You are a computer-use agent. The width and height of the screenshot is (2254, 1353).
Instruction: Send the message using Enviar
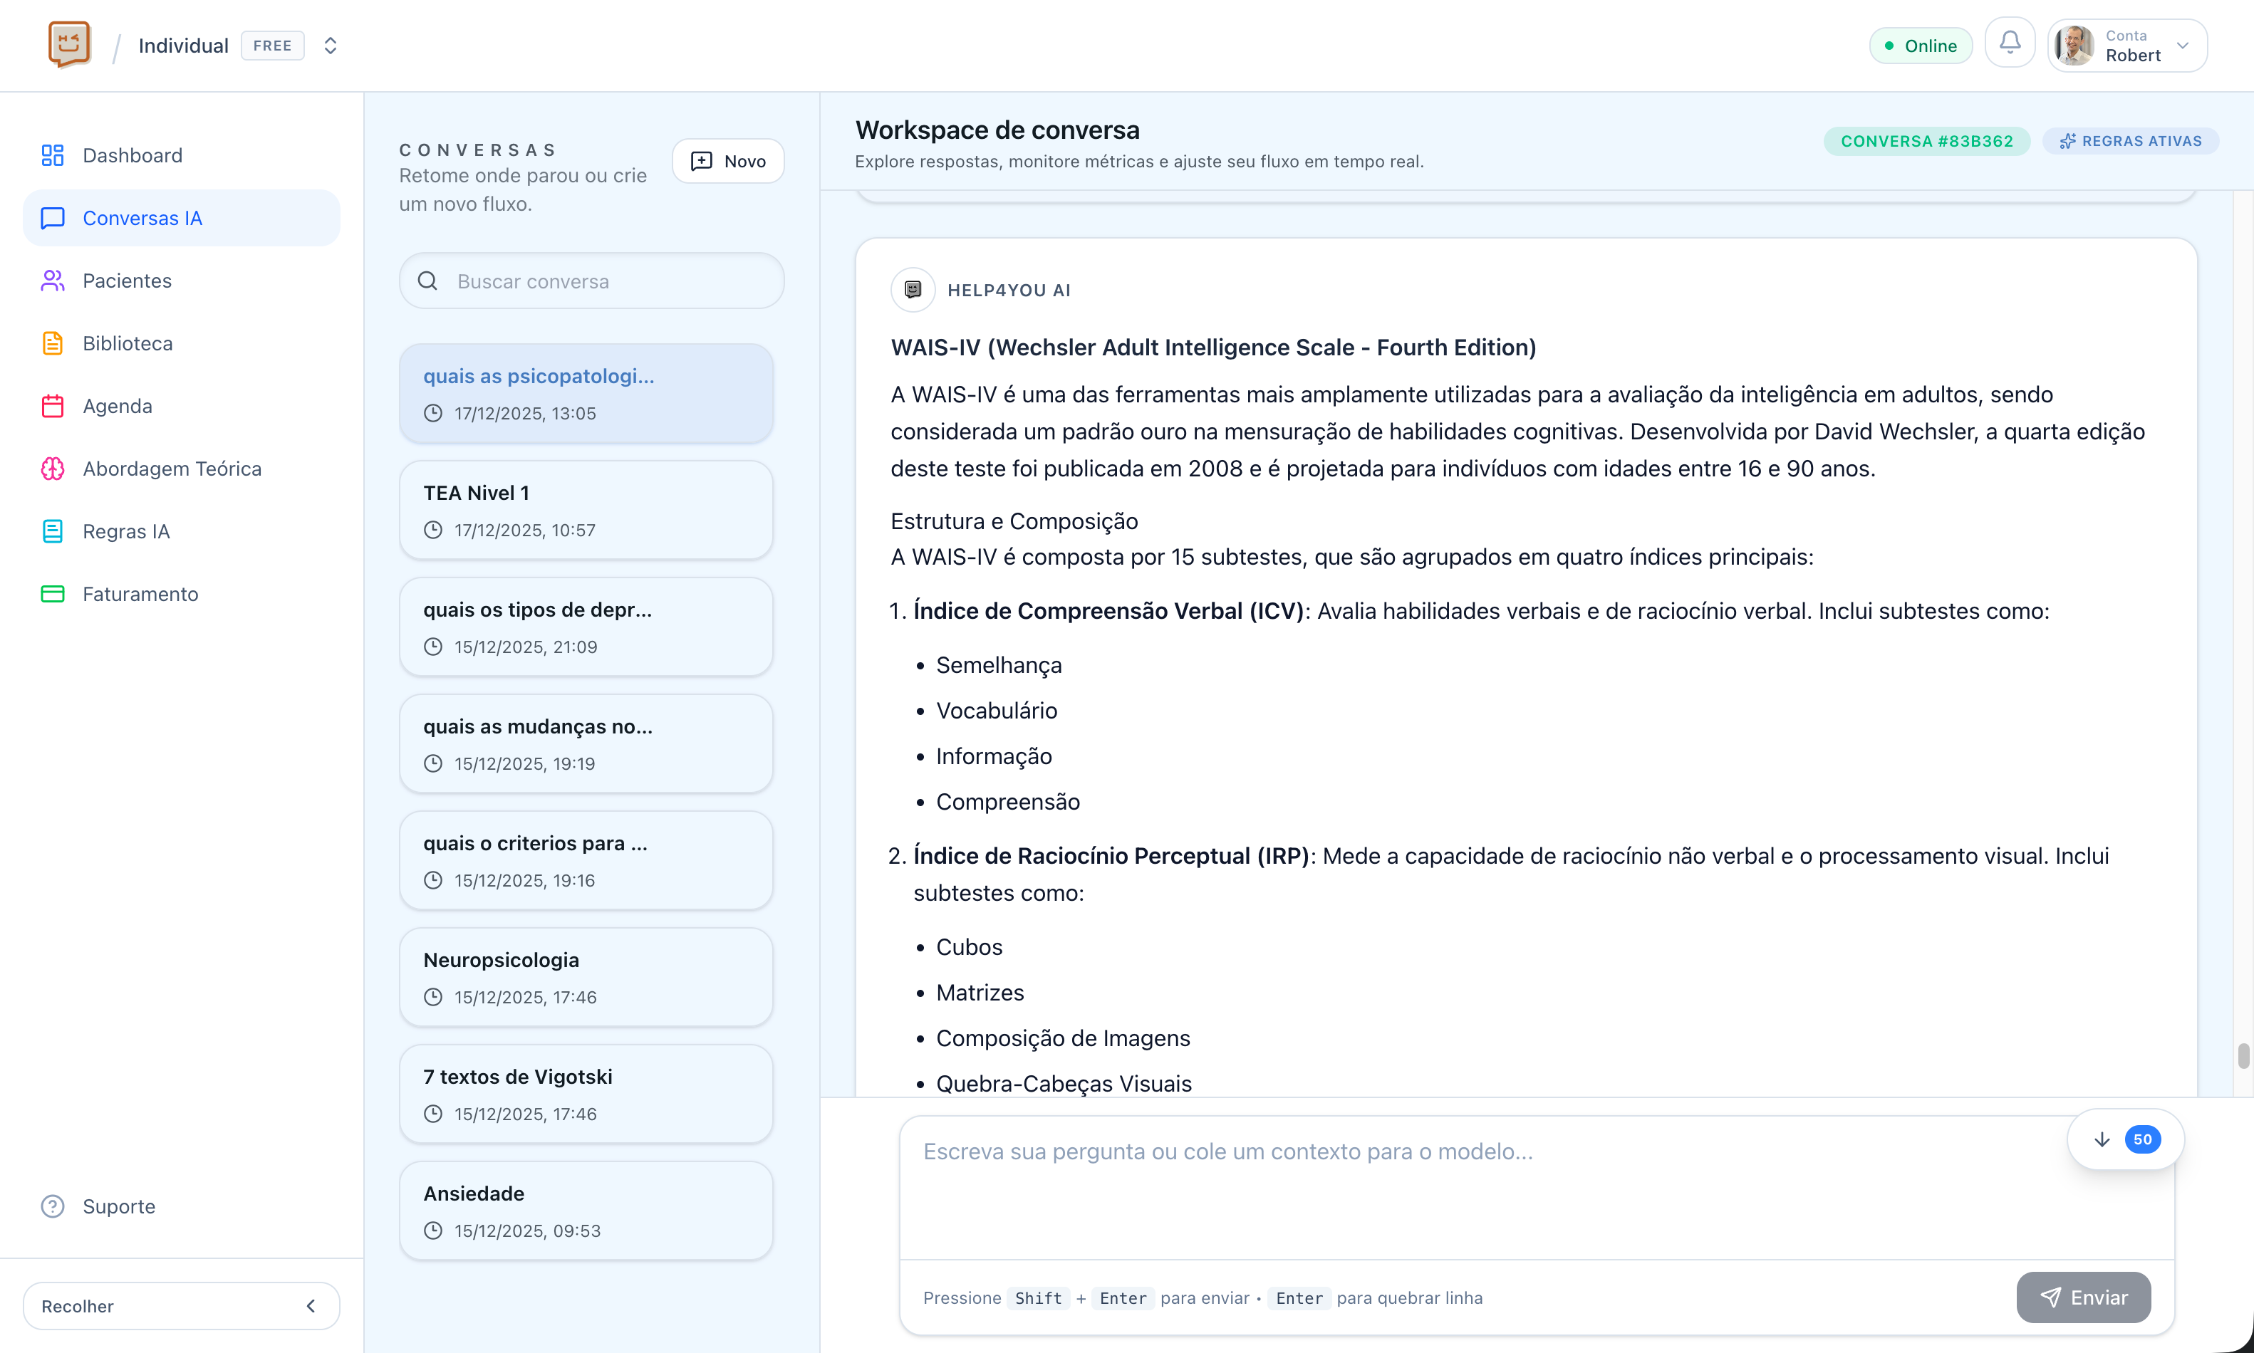pos(2084,1297)
